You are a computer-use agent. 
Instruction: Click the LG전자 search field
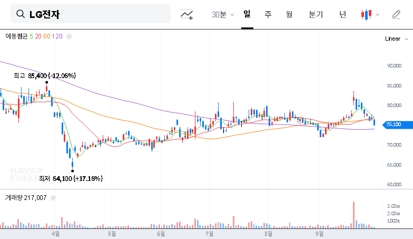pyautogui.click(x=91, y=14)
